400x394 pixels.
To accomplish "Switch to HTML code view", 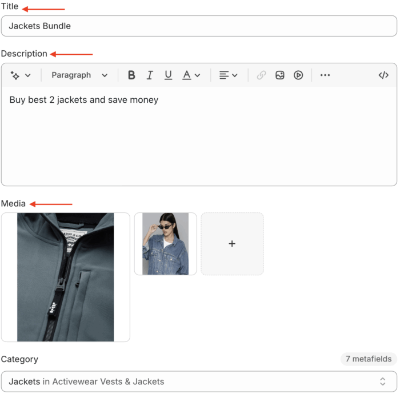I will pos(383,75).
